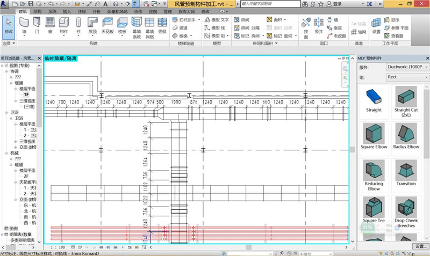Screen dimensions: 430x256
Task: Pick the Straight duct part
Action: tap(374, 99)
